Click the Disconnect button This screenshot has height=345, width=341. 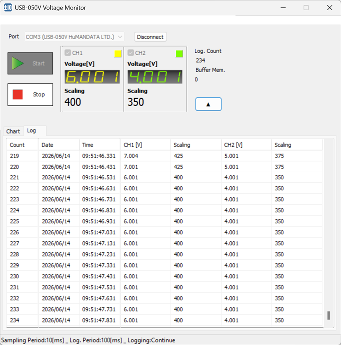tap(150, 37)
